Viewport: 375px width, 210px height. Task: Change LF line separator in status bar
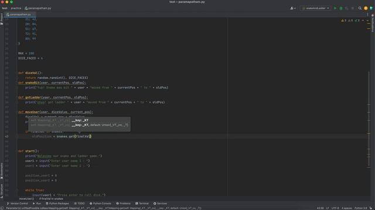coord(328,208)
